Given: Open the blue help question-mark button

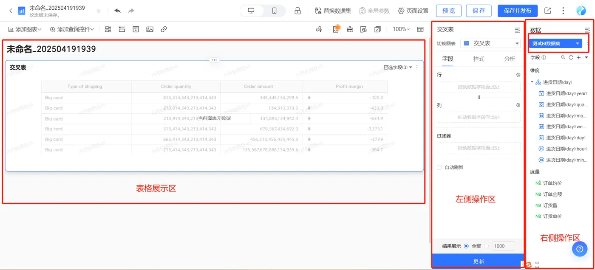Looking at the screenshot, I should point(580,249).
